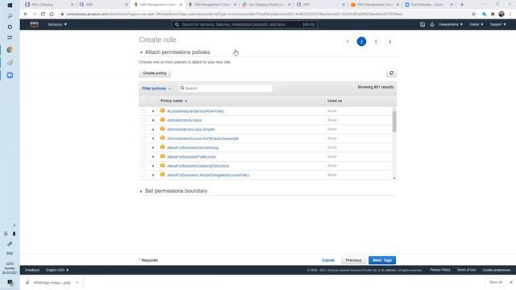Open the Windows Start button
Image resolution: width=516 pixels, height=290 pixels.
[10, 6]
